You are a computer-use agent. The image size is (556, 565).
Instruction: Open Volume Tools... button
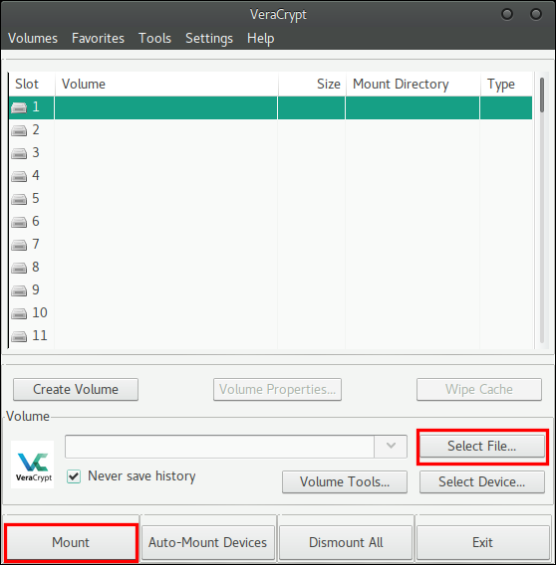[345, 482]
